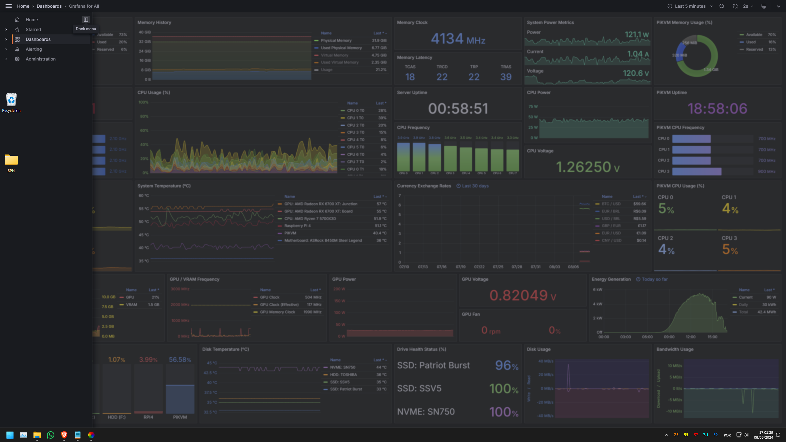Refresh the dashboard now
The height and width of the screenshot is (442, 786).
[735, 6]
